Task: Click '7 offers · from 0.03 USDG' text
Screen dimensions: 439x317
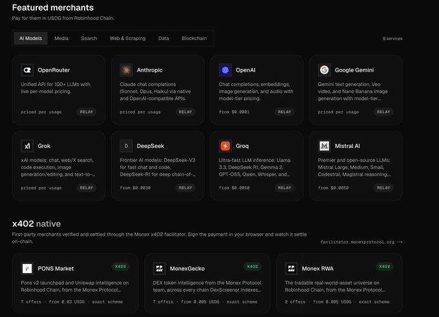Action: click(x=53, y=302)
